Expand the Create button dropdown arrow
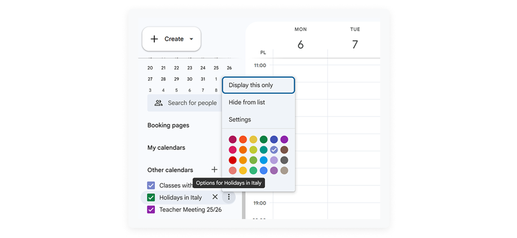This screenshot has width=517, height=238. pyautogui.click(x=192, y=39)
